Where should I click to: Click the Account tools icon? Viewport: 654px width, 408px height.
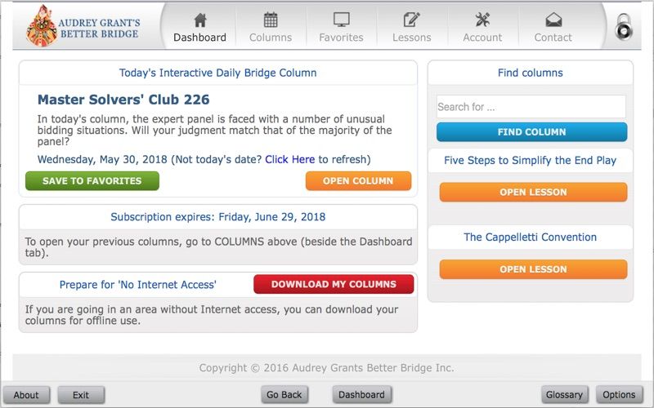(x=482, y=20)
